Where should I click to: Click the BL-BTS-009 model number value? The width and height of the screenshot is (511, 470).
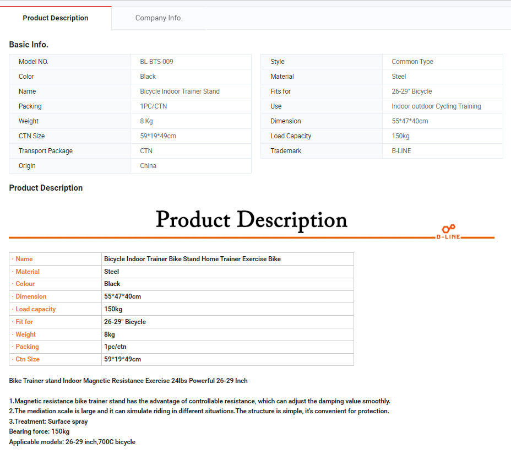click(x=156, y=62)
